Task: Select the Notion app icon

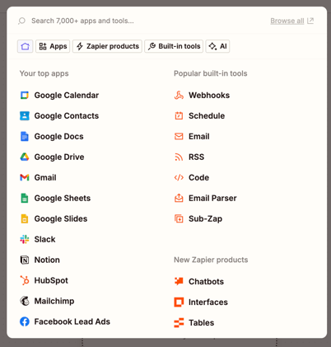Action: click(x=25, y=260)
